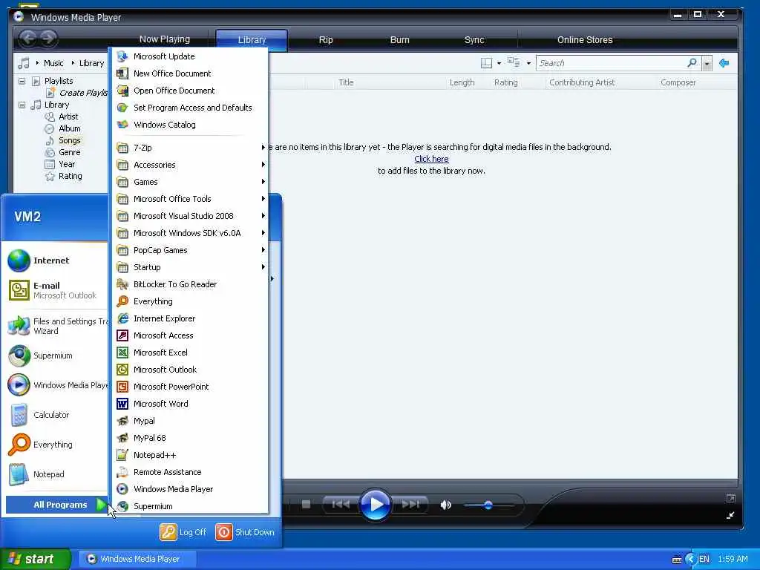This screenshot has height=570, width=760.
Task: Start Microsoft Excel
Action: [x=190, y=353]
